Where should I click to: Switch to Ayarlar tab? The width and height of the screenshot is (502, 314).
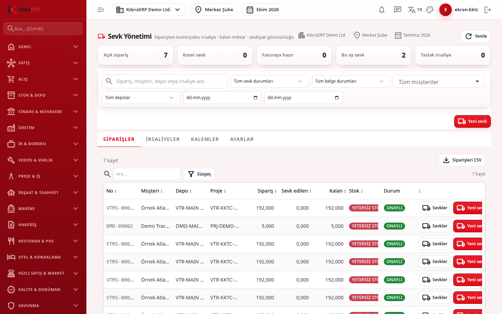pyautogui.click(x=242, y=139)
